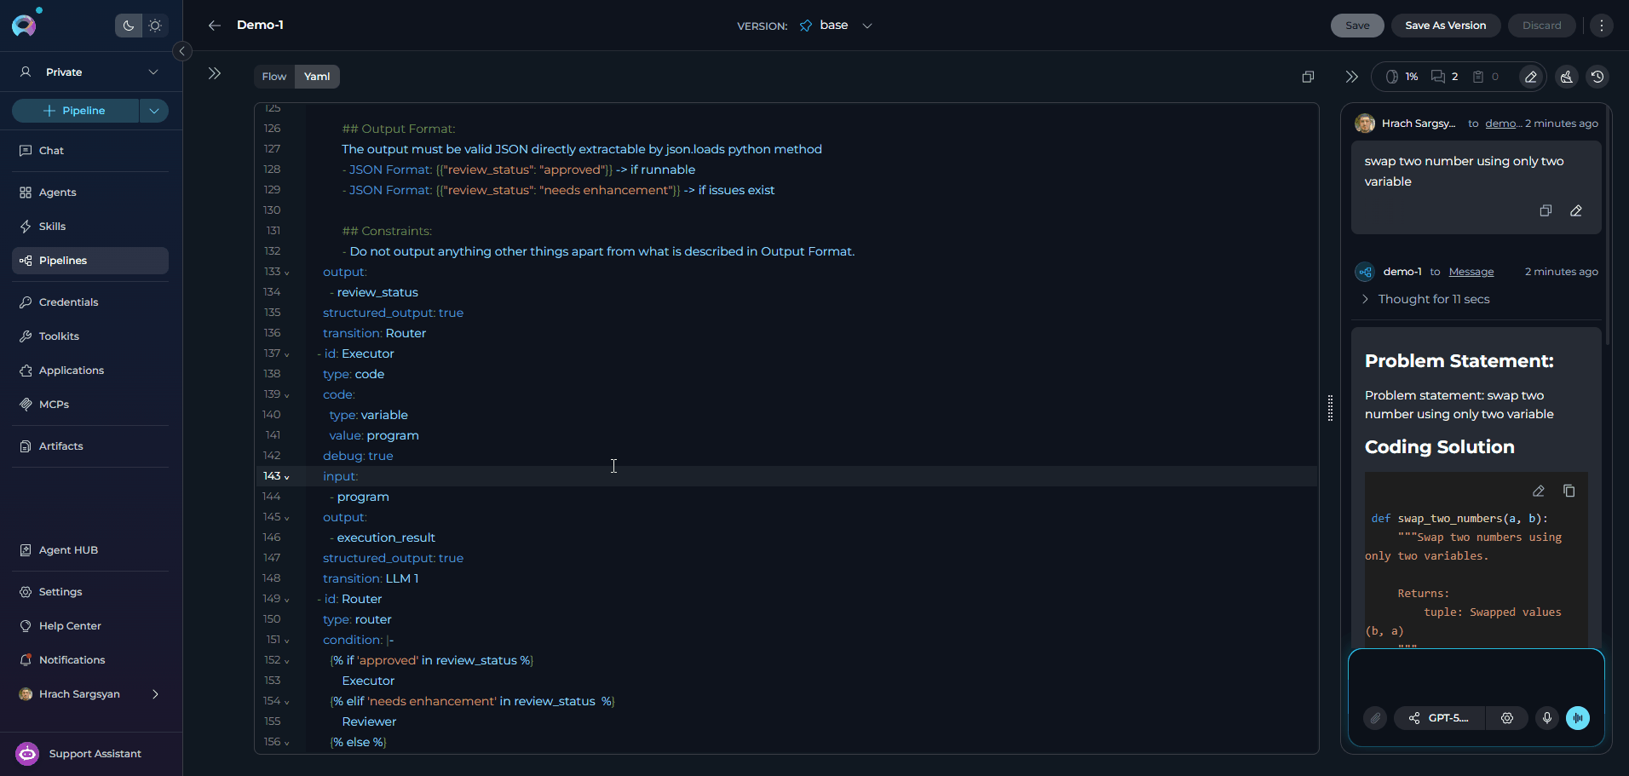1629x776 pixels.
Task: Open Credentials in the sidebar
Action: [90, 302]
